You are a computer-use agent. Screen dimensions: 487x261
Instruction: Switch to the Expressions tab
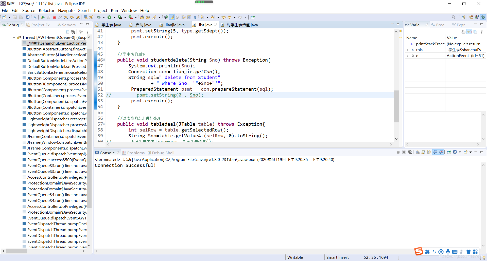(460, 25)
